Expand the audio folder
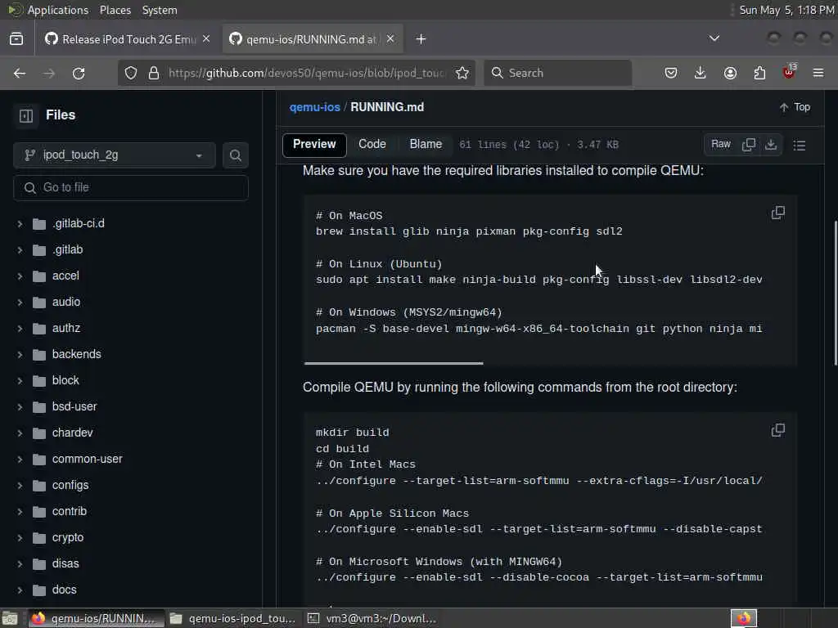This screenshot has height=628, width=838. [x=20, y=303]
